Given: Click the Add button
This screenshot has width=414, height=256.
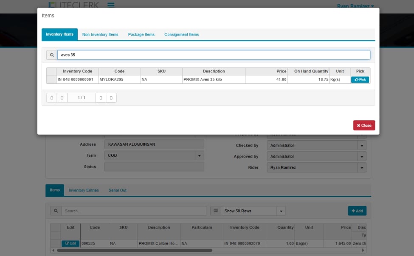Looking at the screenshot, I should coord(357,211).
